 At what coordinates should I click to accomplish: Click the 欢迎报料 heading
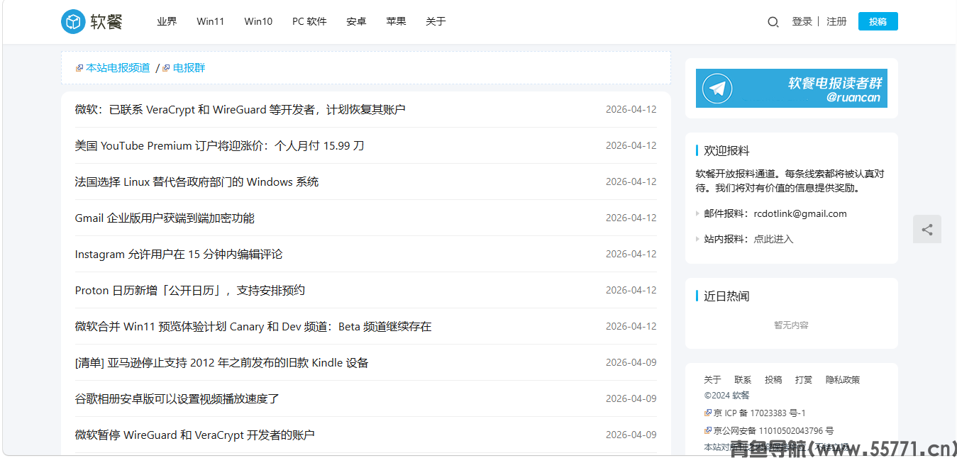pyautogui.click(x=726, y=150)
